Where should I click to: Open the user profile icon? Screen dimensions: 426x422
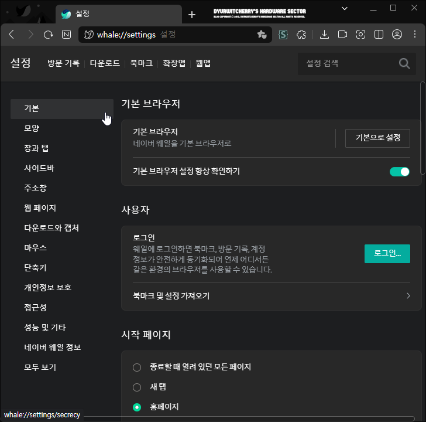pyautogui.click(x=397, y=35)
